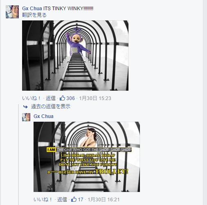207x205 pixels.
Task: Click the page scrollbar on the right edge
Action: tap(205, 102)
